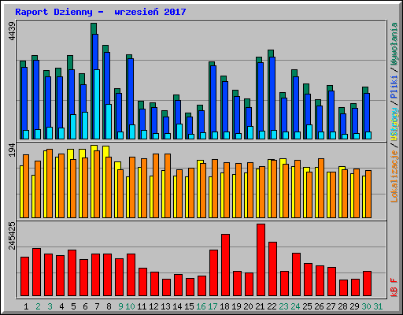
Task: Select day label "29" on the axis
Action: pos(354,306)
